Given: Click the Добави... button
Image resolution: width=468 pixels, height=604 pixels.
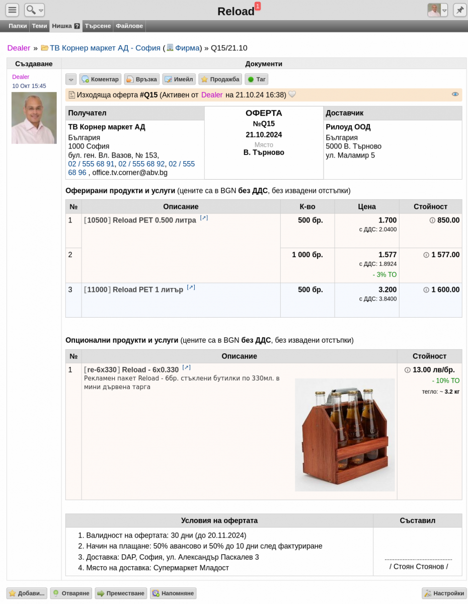Looking at the screenshot, I should (27, 593).
